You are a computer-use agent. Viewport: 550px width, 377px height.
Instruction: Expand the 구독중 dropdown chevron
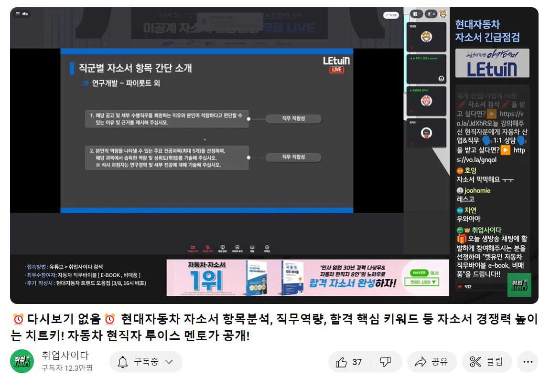click(169, 362)
